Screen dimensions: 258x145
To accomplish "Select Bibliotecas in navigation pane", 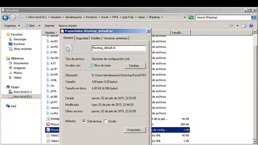I will coord(17,58).
